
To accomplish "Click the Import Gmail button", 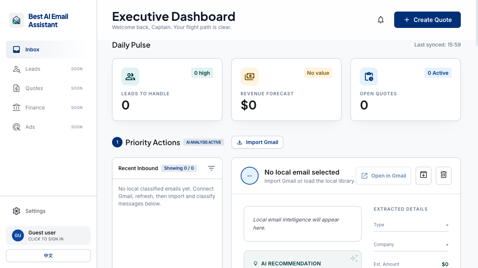I will (x=257, y=142).
